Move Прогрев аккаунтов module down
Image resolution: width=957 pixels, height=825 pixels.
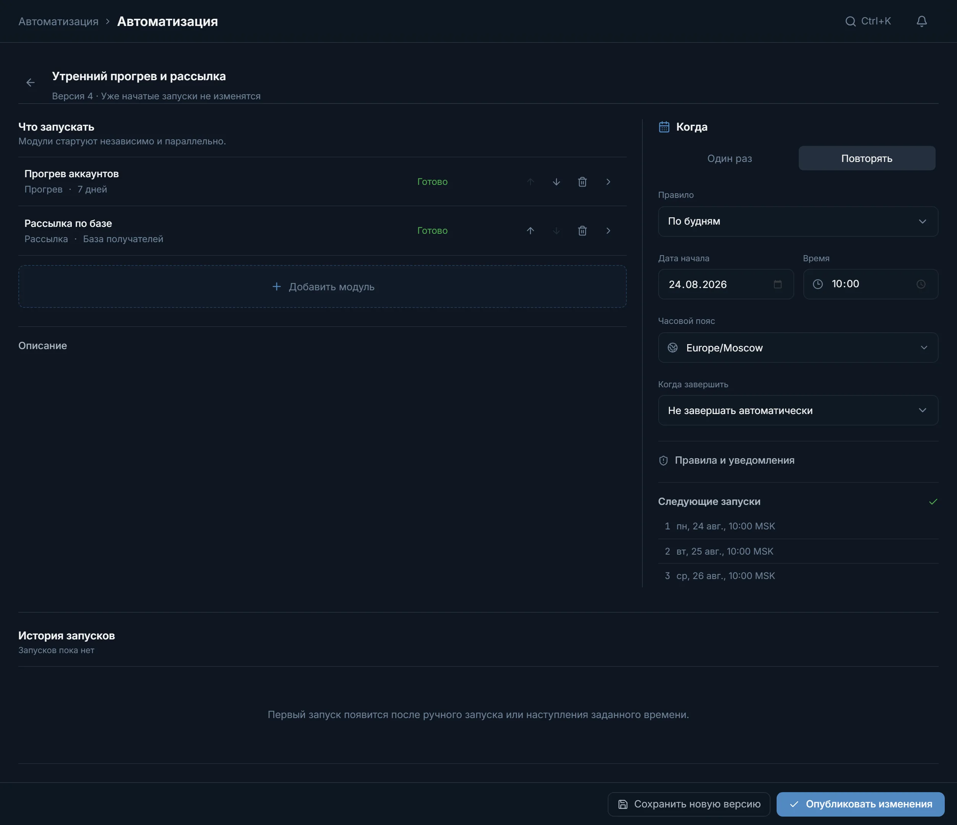(556, 182)
